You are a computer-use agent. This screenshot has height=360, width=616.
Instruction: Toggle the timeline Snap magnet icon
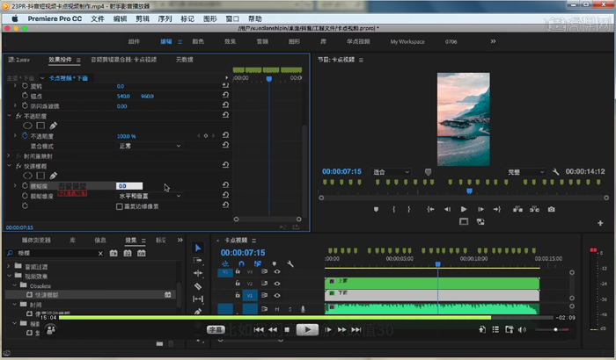pos(242,263)
